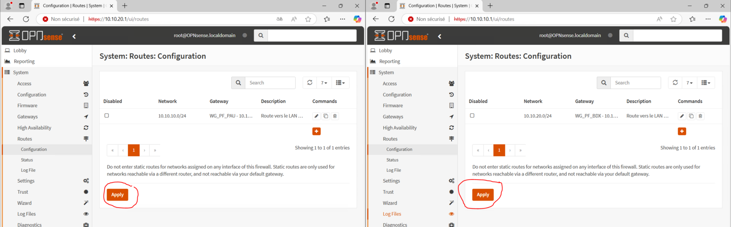Apply route changes on the 10.10.20.1 firewall
This screenshot has width=731, height=227.
(x=117, y=195)
